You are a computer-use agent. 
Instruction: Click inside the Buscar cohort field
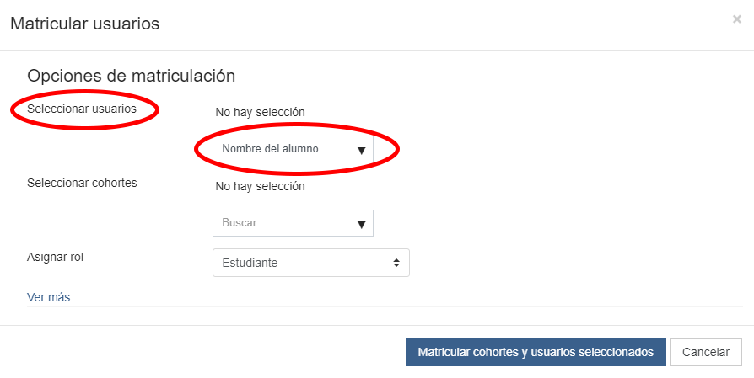(293, 223)
